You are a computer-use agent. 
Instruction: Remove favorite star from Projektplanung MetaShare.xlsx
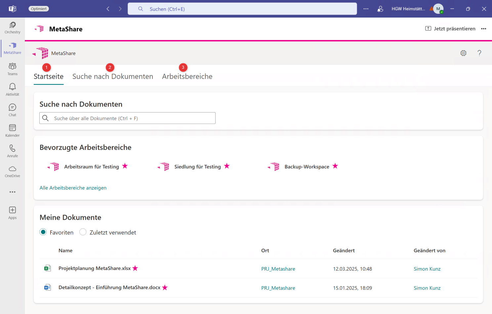135,268
